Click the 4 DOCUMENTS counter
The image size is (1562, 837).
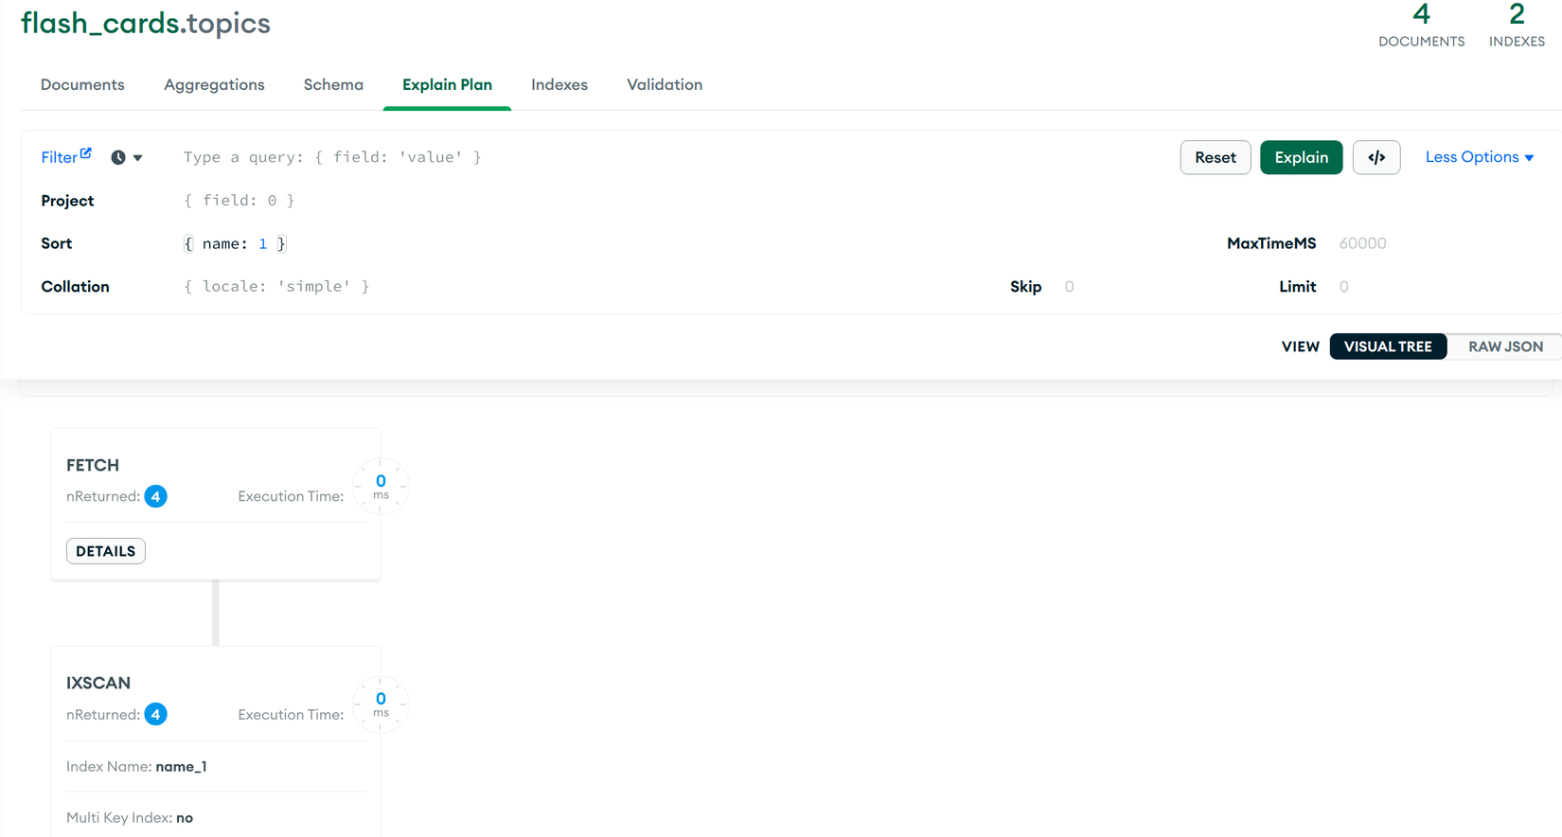[1421, 25]
